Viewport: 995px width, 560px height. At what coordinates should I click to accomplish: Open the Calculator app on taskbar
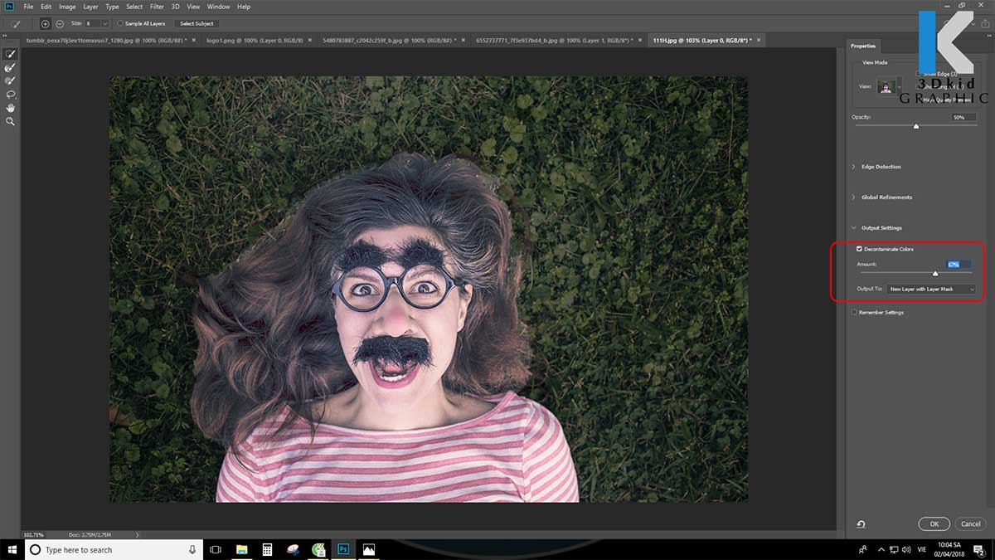267,549
